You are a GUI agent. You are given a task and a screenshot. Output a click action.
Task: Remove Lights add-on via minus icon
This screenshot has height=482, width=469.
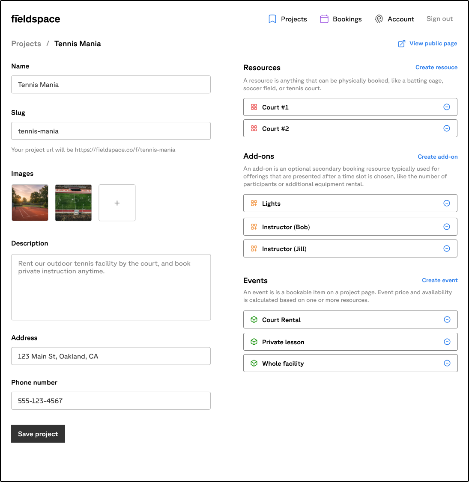click(x=447, y=203)
